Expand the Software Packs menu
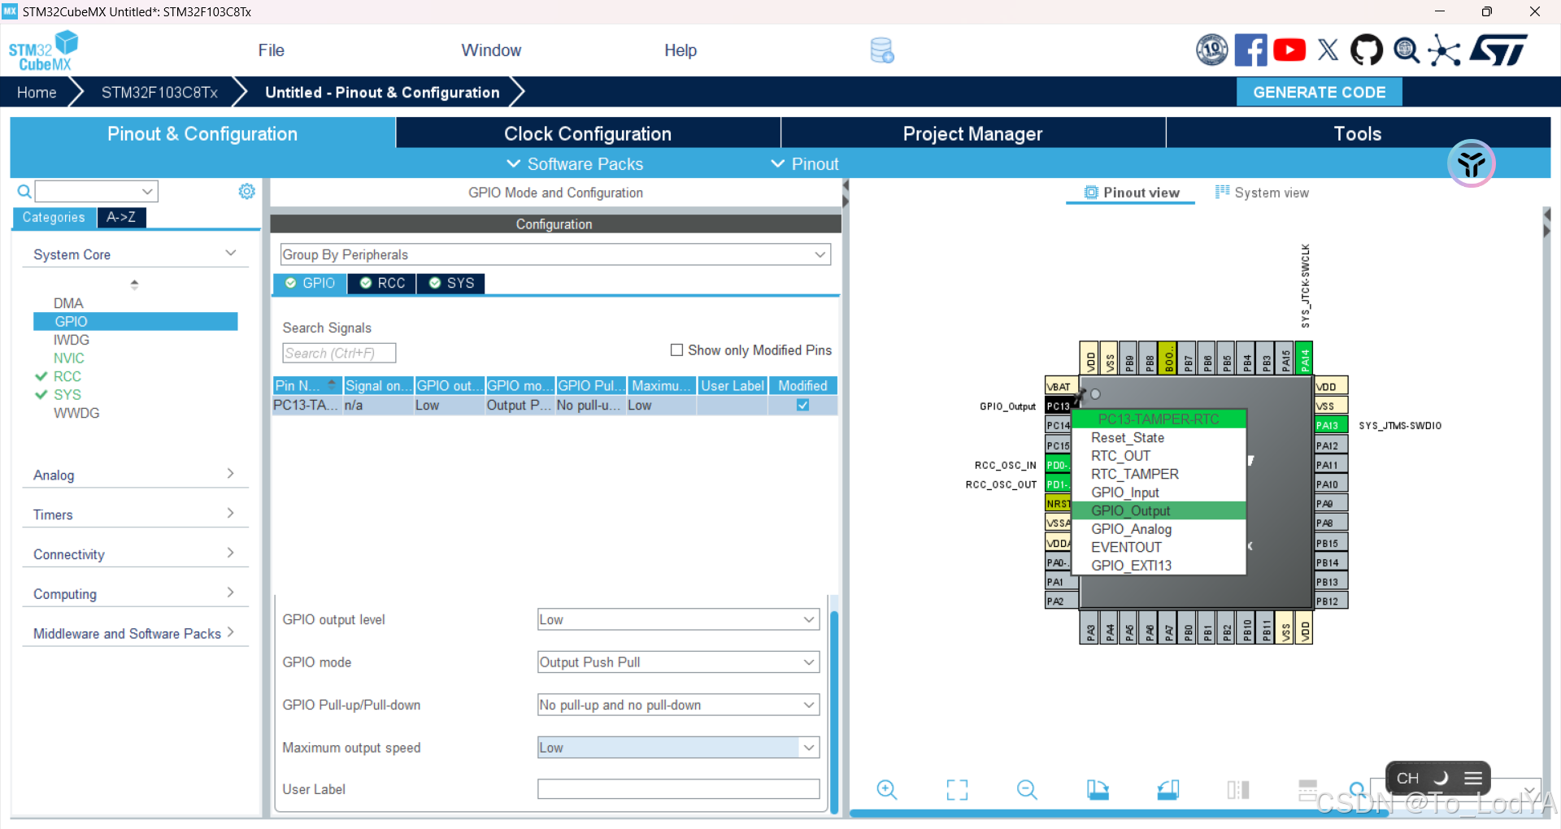This screenshot has width=1561, height=829. [x=575, y=164]
